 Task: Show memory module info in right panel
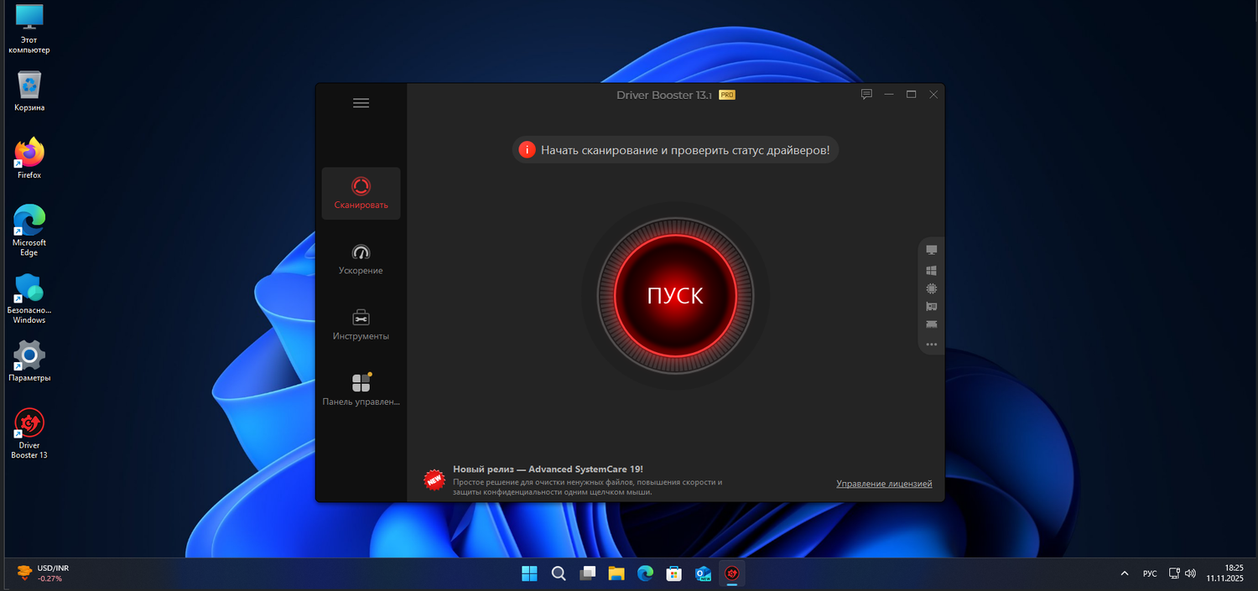931,324
